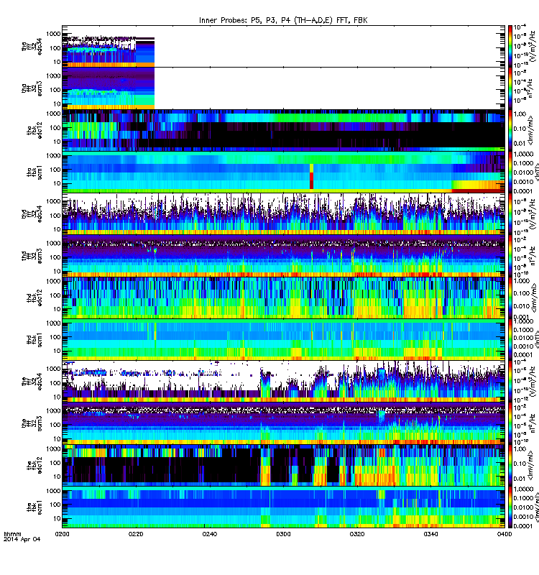Click the '<|mV/m|>' unit label of tha fbk edc12
The image size is (539, 575).
click(x=532, y=130)
